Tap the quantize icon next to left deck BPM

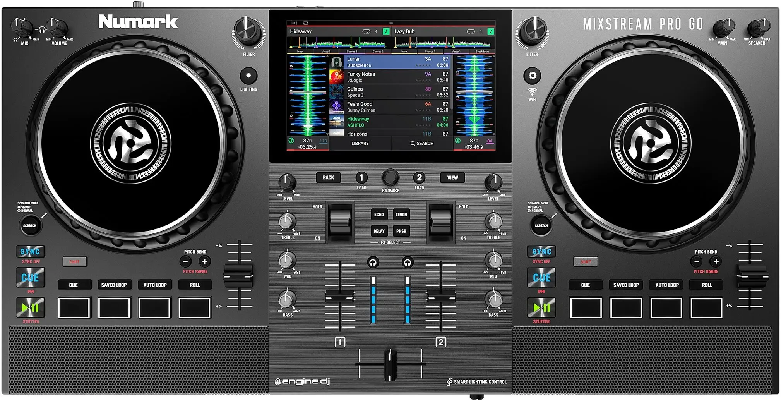(x=291, y=141)
